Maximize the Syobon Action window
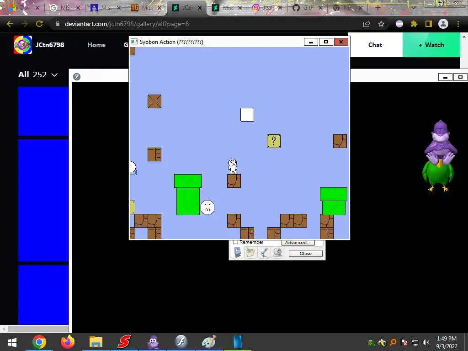The image size is (468, 351). (326, 42)
